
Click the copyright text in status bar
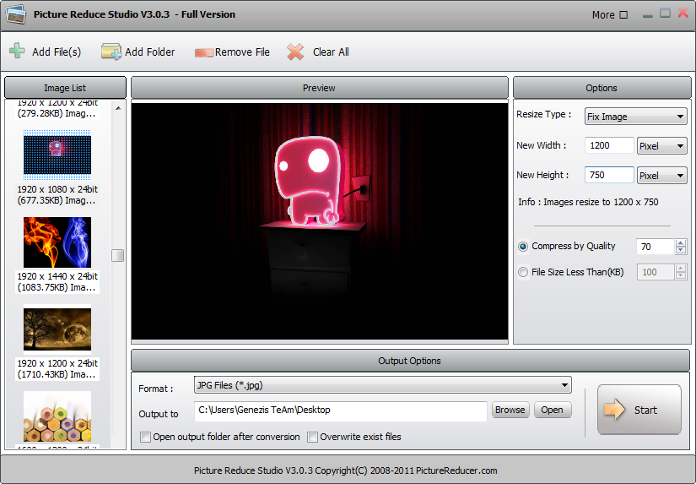tap(345, 470)
